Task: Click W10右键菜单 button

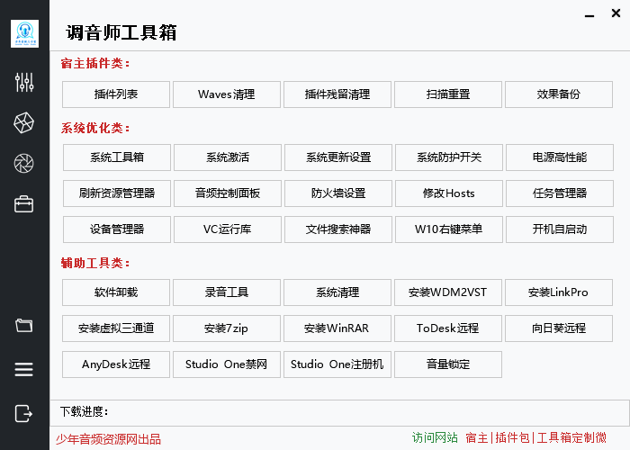Action: [x=449, y=229]
